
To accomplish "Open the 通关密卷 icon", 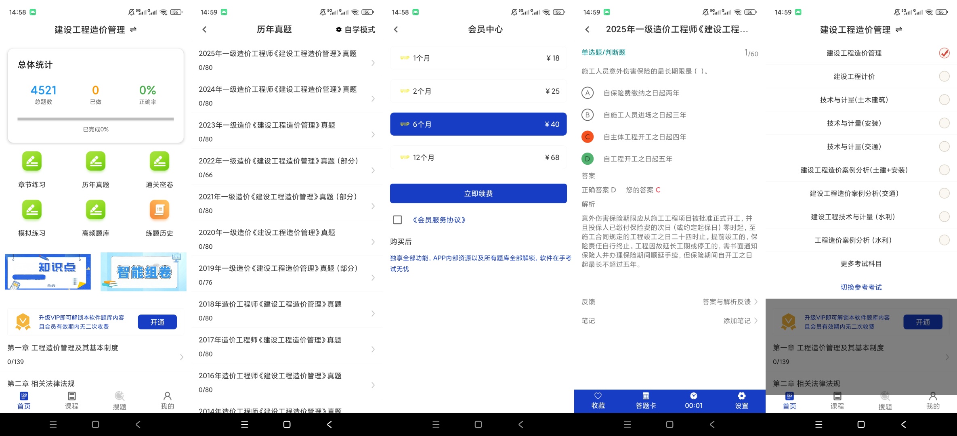I will (159, 161).
